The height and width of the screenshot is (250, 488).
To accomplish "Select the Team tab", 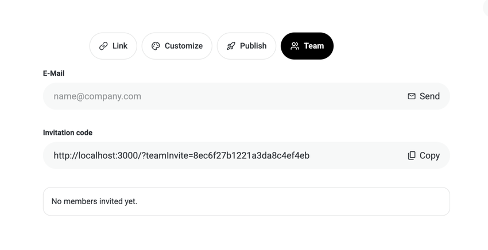I will [307, 46].
